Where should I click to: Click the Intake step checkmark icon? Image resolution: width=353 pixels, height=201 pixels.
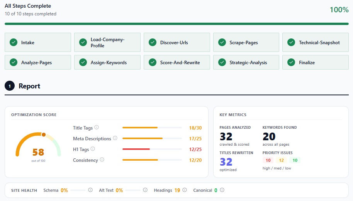point(14,42)
